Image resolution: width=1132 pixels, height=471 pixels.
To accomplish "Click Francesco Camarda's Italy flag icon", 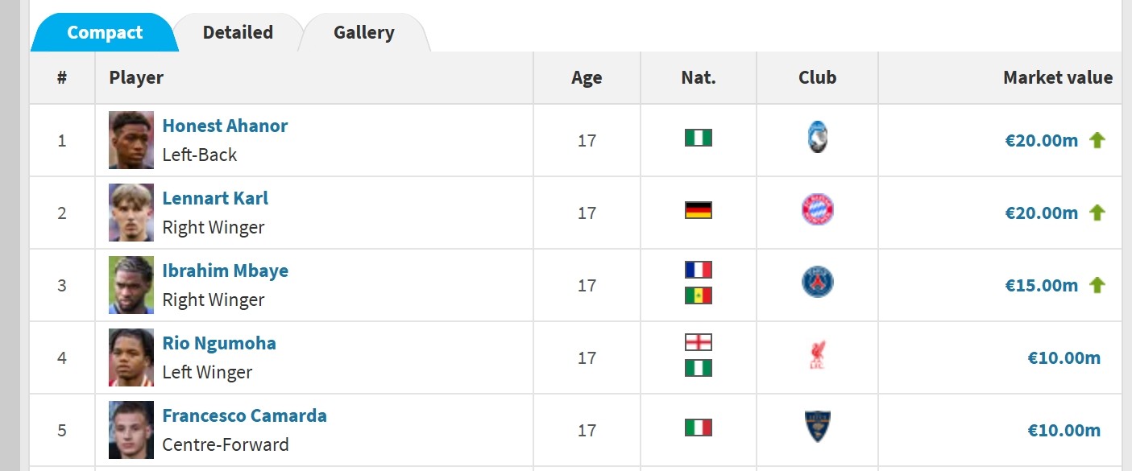I will [x=698, y=427].
